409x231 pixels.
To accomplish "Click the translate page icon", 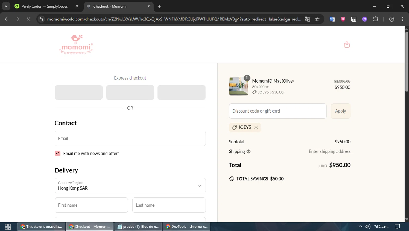I will tap(307, 19).
